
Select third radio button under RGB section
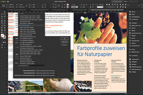(x=16, y=47)
